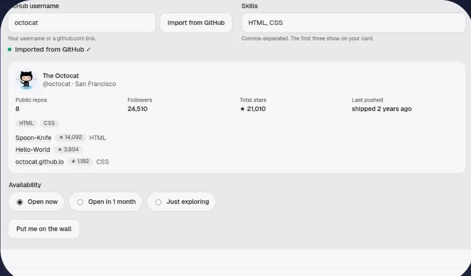
Task: Click the HTML skill tag chip
Action: (26, 123)
